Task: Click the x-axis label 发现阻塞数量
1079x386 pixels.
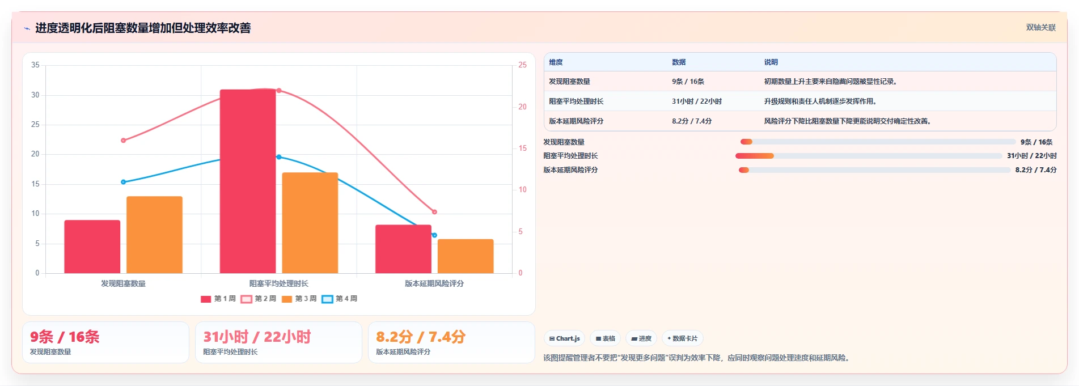Action: (124, 283)
